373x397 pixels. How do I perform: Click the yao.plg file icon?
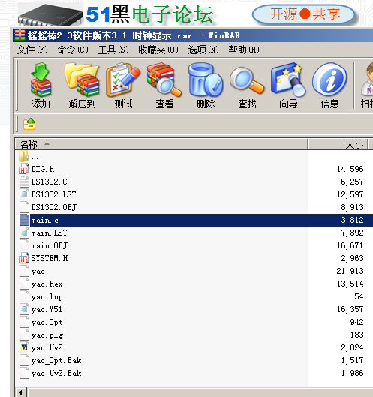[x=24, y=335]
